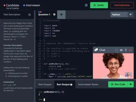Click 'addNumbers(3,-1)' console line
The width and height of the screenshot is (136, 102).
(54, 92)
